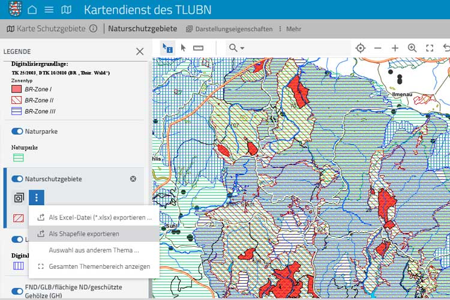Remove Naturschutzgebiete active selection with x icon
Screen dimensions: 450x300
click(133, 179)
